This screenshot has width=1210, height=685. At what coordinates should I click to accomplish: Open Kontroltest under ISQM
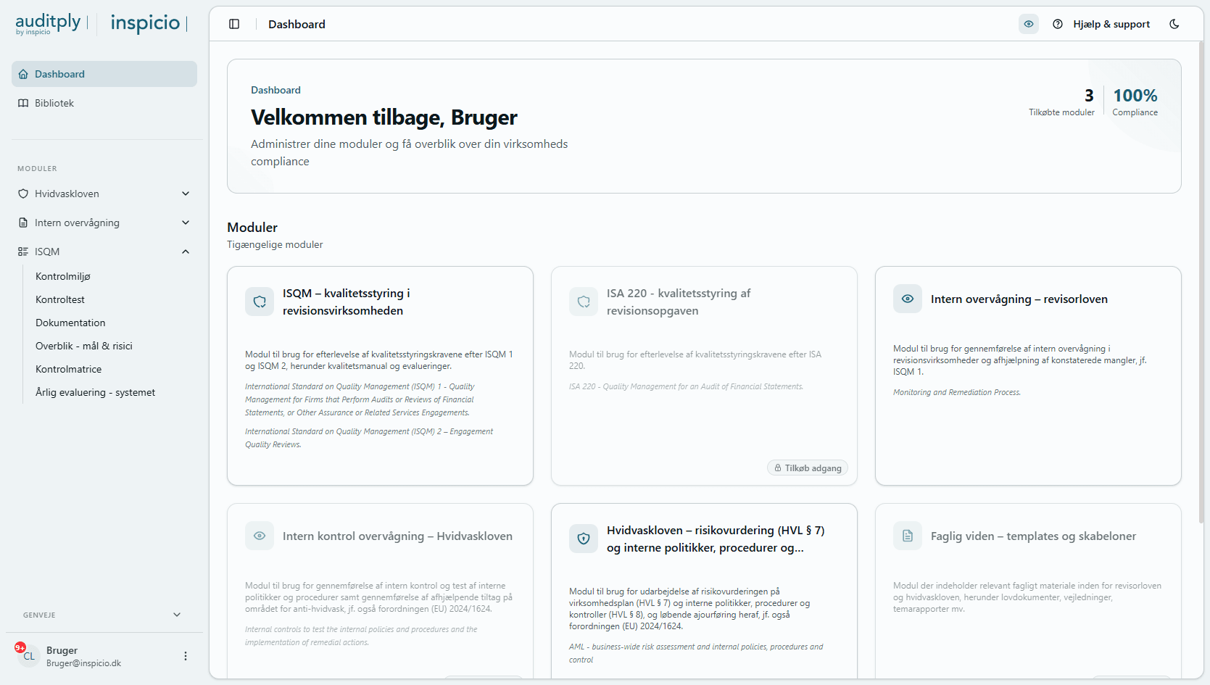60,299
